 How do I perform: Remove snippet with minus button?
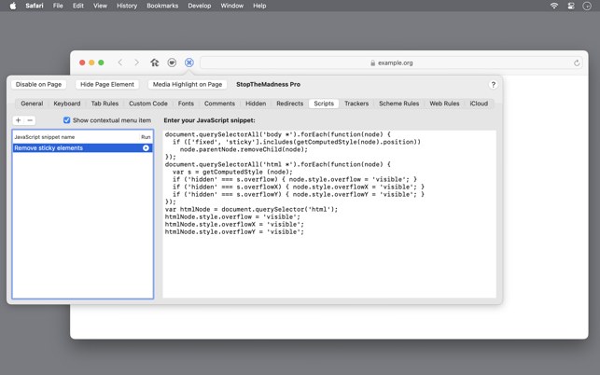pyautogui.click(x=30, y=120)
